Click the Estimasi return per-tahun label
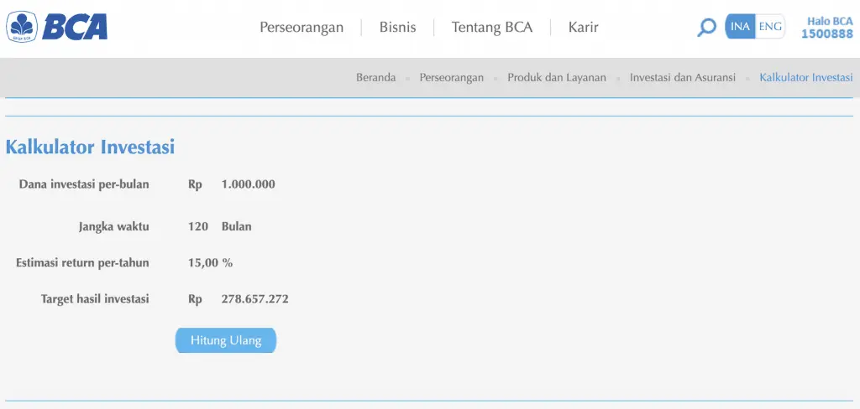The height and width of the screenshot is (409, 860). click(x=82, y=263)
